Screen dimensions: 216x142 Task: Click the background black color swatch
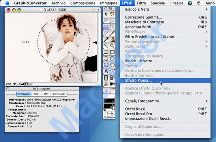[x=108, y=106]
